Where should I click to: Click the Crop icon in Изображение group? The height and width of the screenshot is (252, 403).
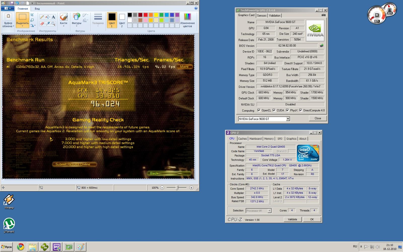(x=32, y=15)
